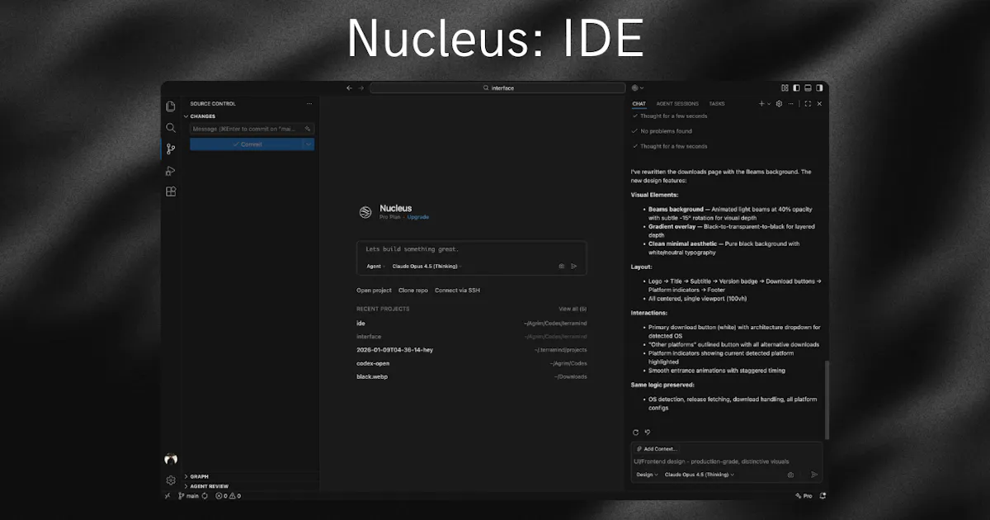
Task: Click Open project
Action: 375,291
